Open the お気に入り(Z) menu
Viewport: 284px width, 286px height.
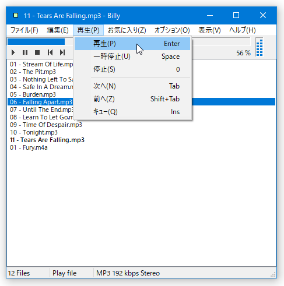[127, 30]
